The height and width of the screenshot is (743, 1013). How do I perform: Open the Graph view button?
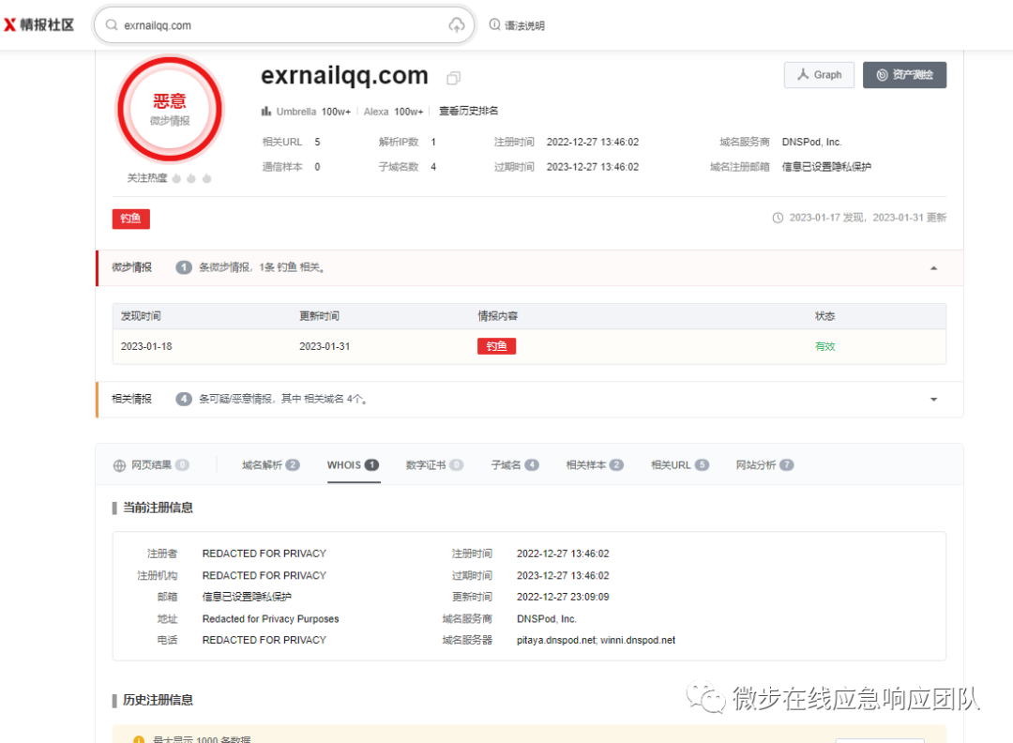tap(819, 75)
